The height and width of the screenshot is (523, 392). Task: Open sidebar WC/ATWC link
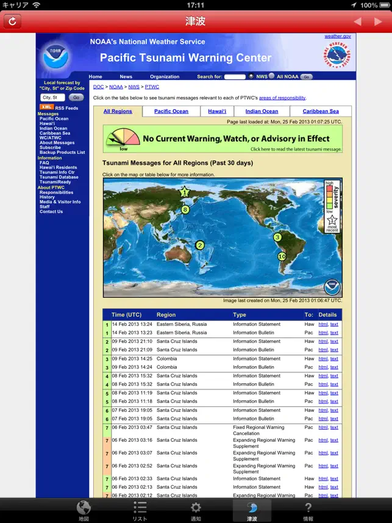(51, 138)
